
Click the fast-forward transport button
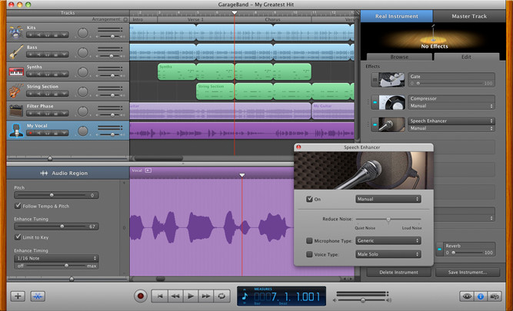click(x=206, y=296)
